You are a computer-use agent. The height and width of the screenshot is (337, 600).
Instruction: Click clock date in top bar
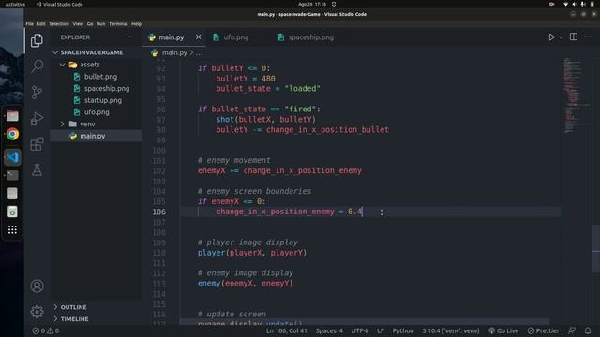[312, 4]
